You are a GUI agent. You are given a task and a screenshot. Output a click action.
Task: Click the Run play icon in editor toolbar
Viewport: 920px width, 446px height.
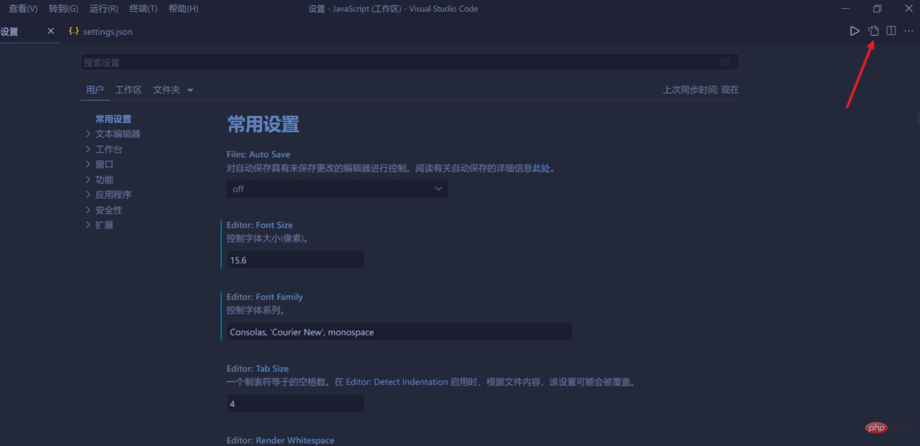tap(855, 31)
